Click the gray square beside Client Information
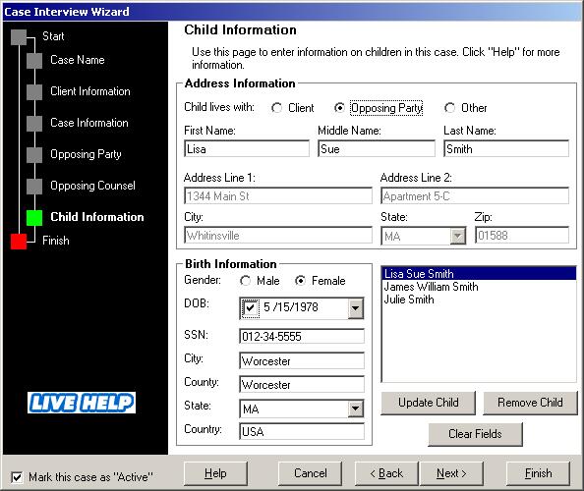 pyautogui.click(x=34, y=92)
